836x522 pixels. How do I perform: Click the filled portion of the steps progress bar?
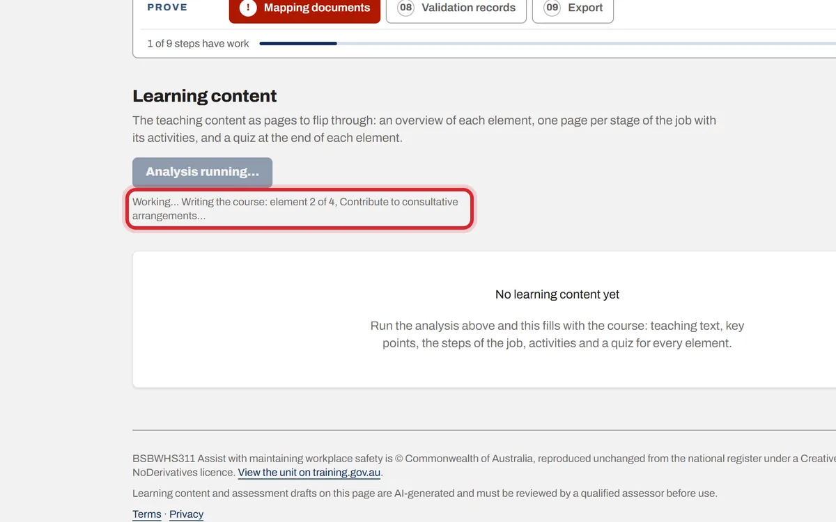coord(298,43)
